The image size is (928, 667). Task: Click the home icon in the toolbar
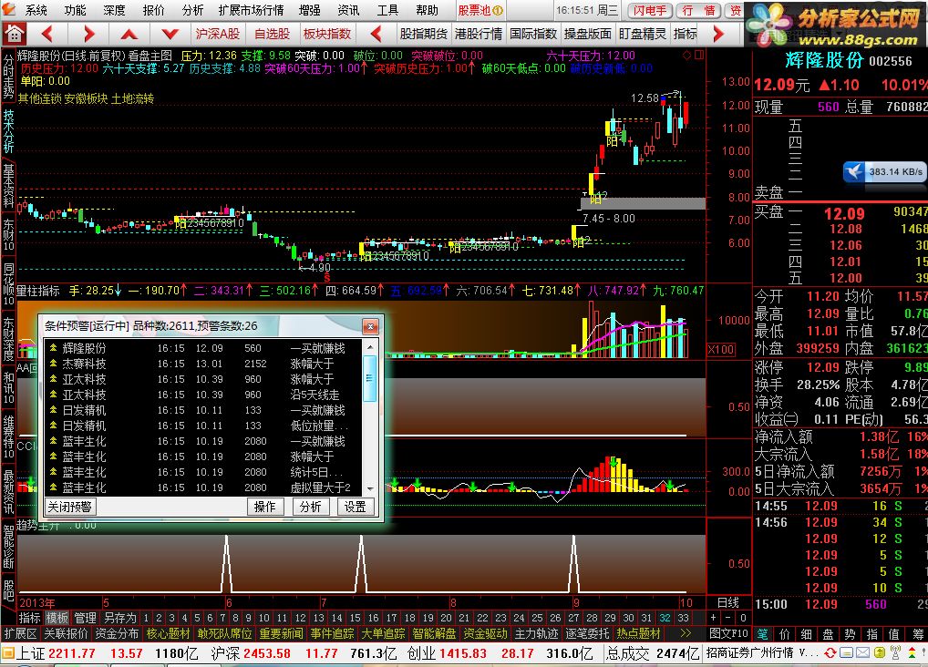(15, 34)
